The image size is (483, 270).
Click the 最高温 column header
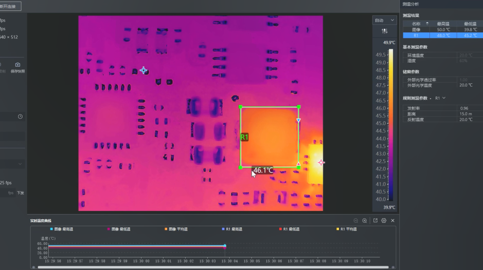[443, 24]
